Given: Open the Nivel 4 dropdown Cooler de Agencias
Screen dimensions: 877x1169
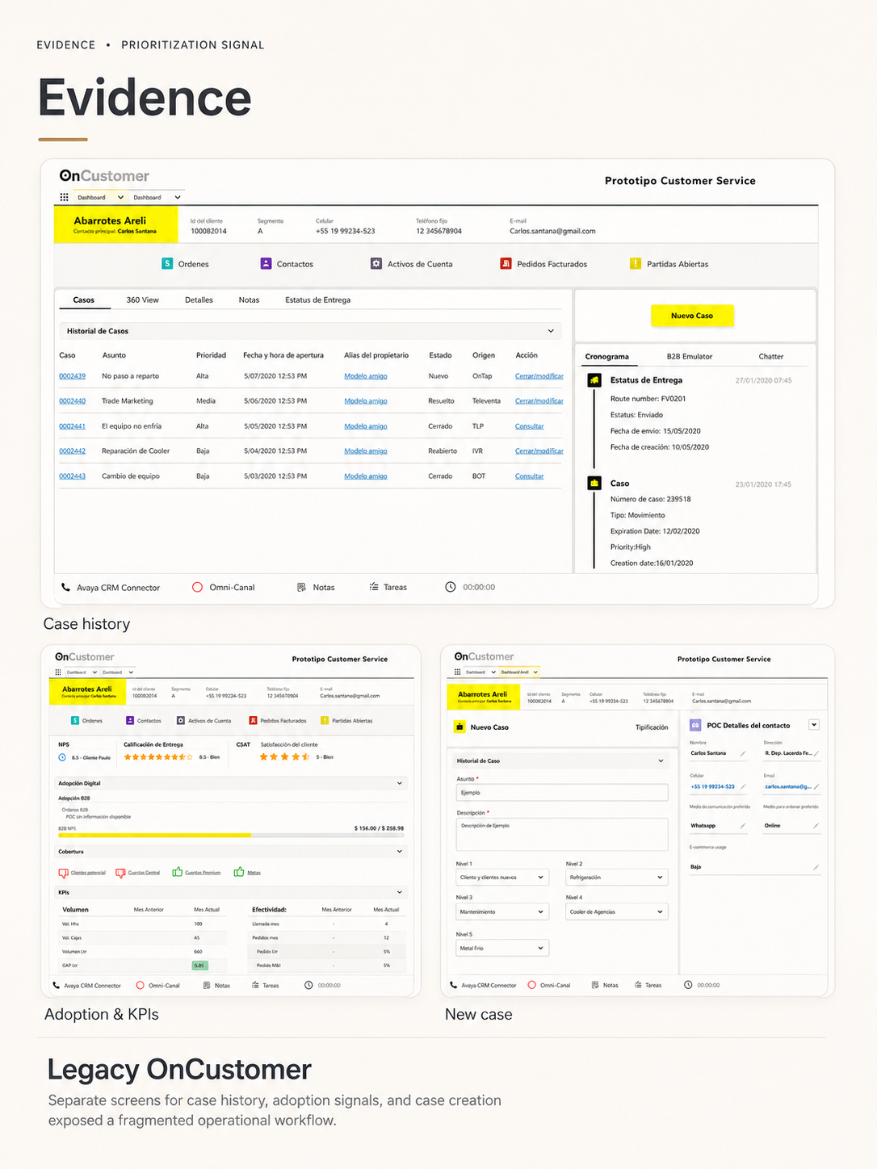Looking at the screenshot, I should click(617, 911).
